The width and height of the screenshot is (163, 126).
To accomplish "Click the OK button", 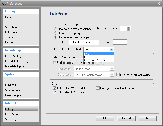I will click(x=105, y=118).
